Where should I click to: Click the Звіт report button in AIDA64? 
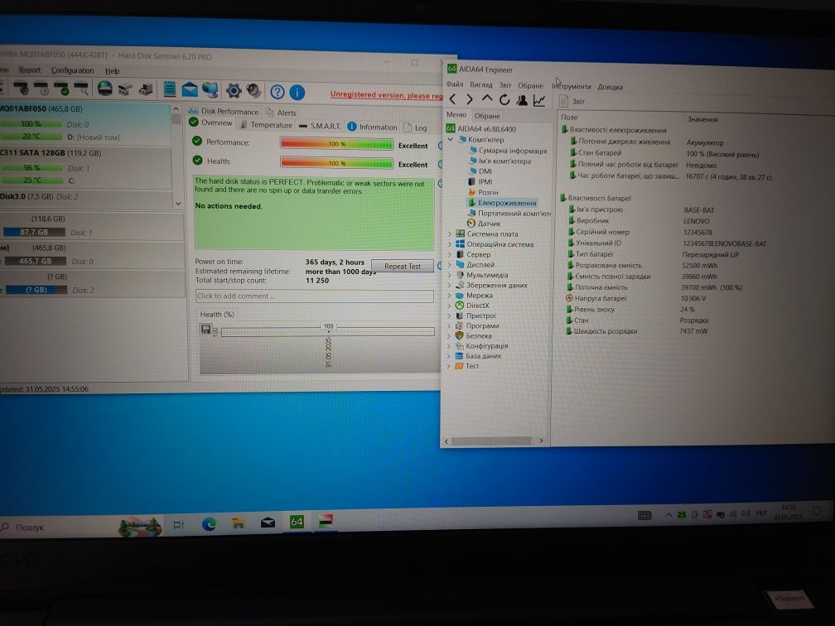point(572,101)
